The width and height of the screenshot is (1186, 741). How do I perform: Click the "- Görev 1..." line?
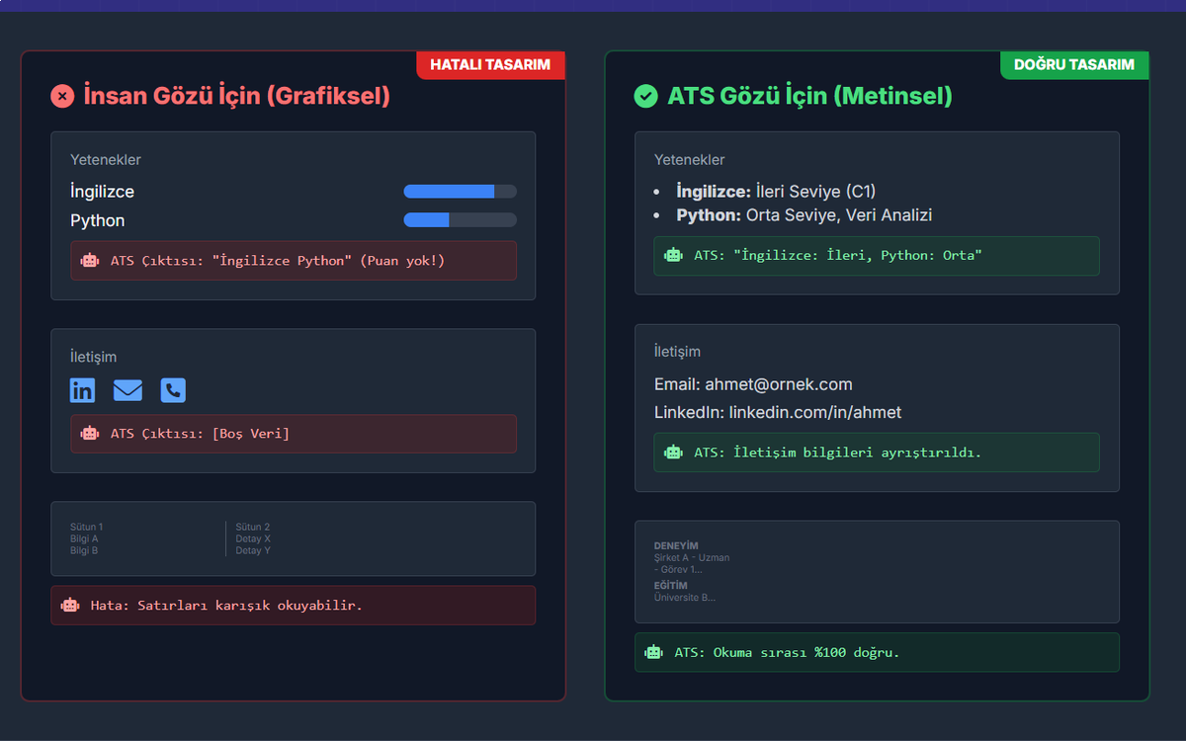[678, 569]
